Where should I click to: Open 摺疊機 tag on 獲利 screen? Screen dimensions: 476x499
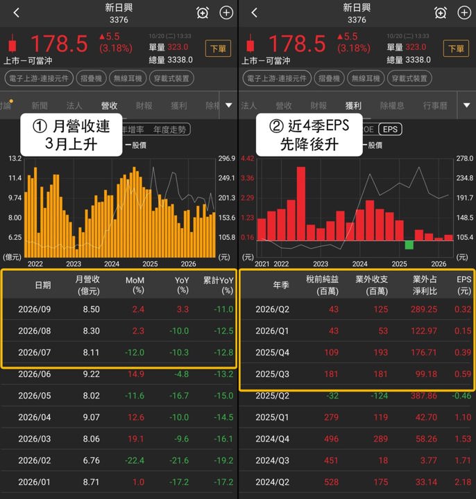(329, 78)
